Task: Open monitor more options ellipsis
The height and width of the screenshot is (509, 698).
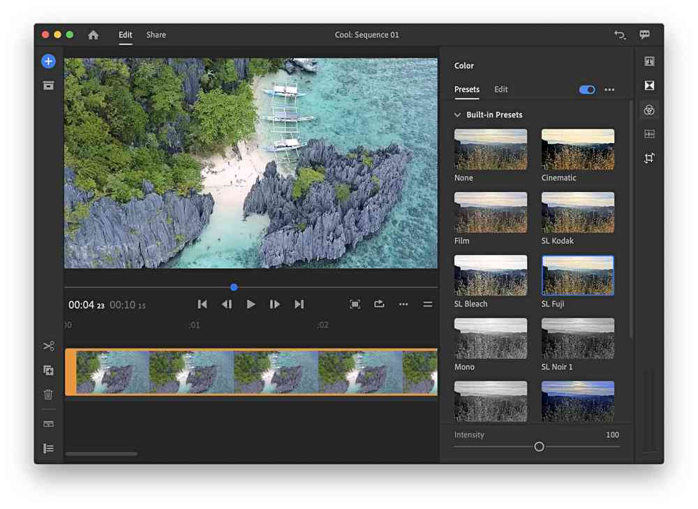Action: (x=403, y=304)
